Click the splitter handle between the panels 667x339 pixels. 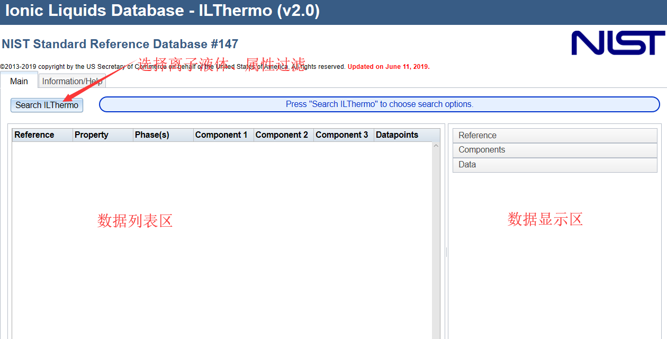coord(446,252)
